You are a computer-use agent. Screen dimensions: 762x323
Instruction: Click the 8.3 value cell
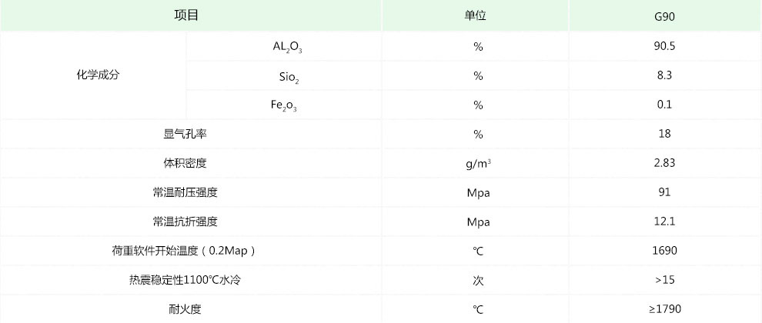click(665, 75)
